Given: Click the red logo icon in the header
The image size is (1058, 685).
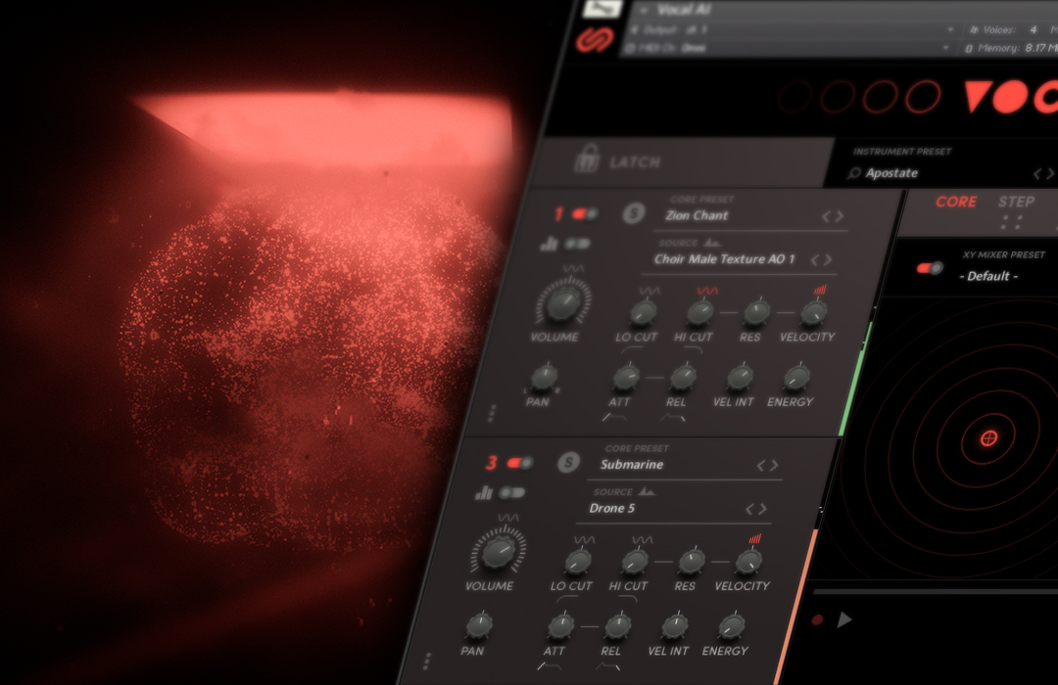Looking at the screenshot, I should coord(594,40).
